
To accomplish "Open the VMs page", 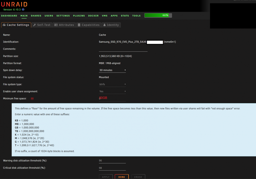I will coord(105,16).
